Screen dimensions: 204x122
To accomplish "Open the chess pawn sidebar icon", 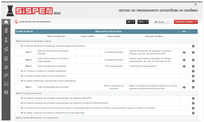I will [x=6, y=40].
